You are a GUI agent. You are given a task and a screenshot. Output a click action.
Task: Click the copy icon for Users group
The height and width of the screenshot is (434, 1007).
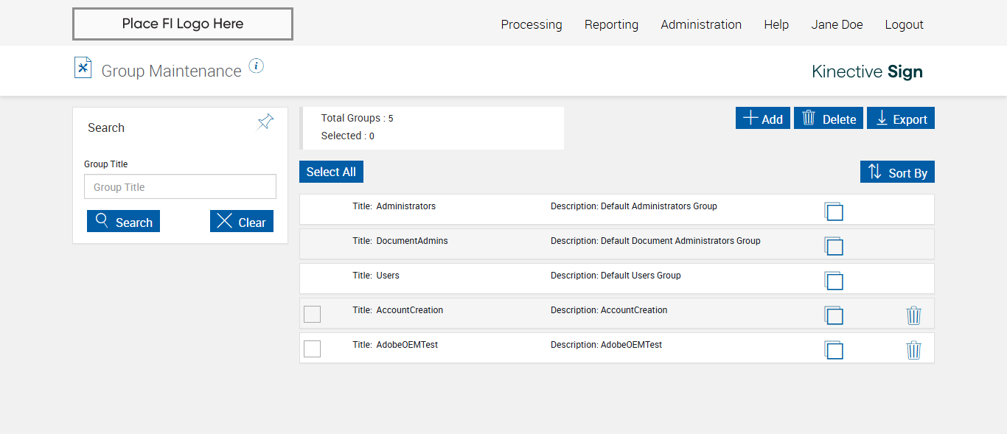(834, 281)
